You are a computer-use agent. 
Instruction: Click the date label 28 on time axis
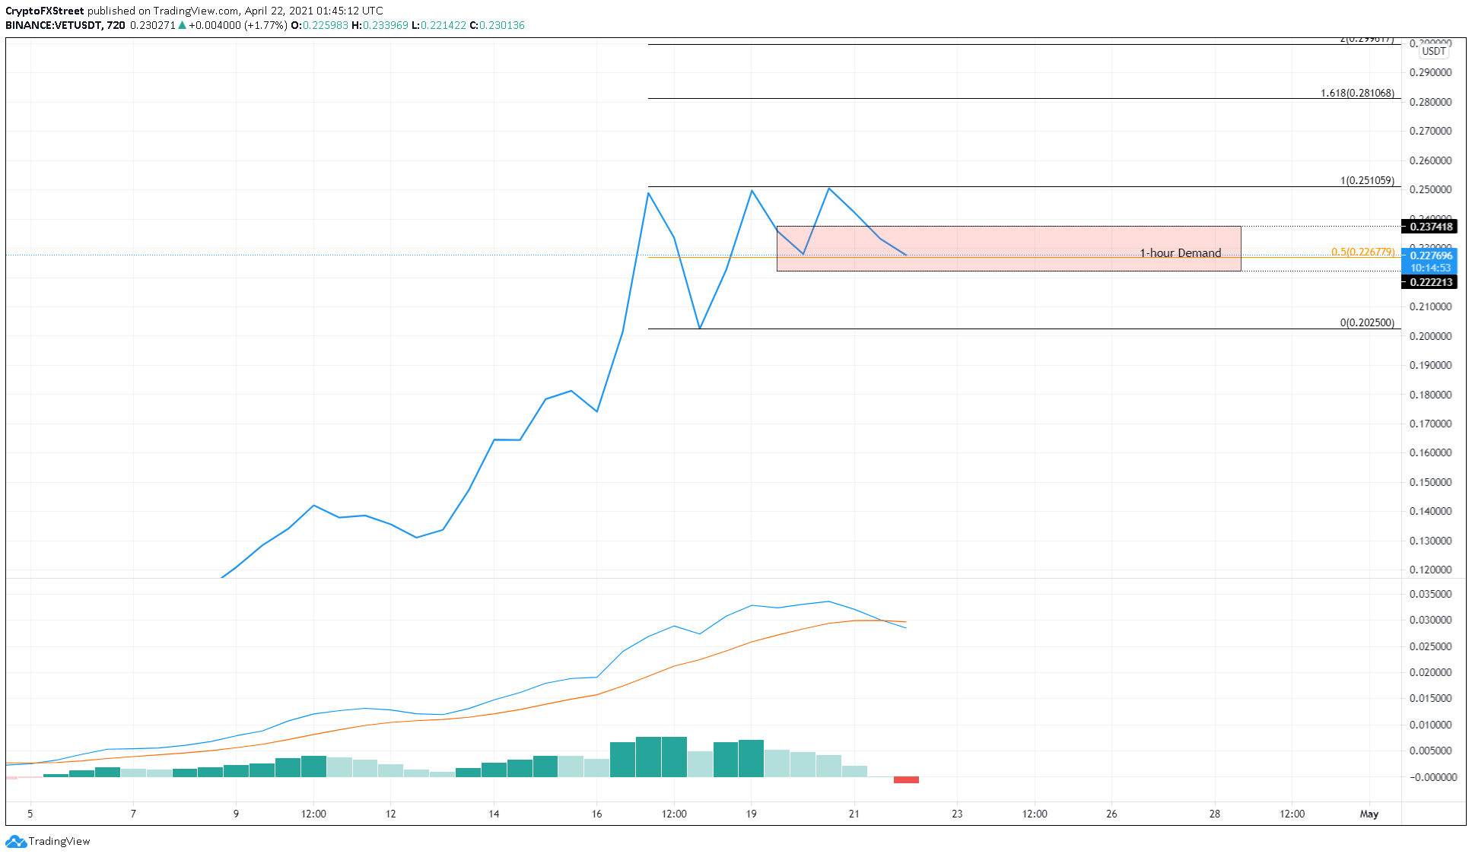(x=1214, y=814)
